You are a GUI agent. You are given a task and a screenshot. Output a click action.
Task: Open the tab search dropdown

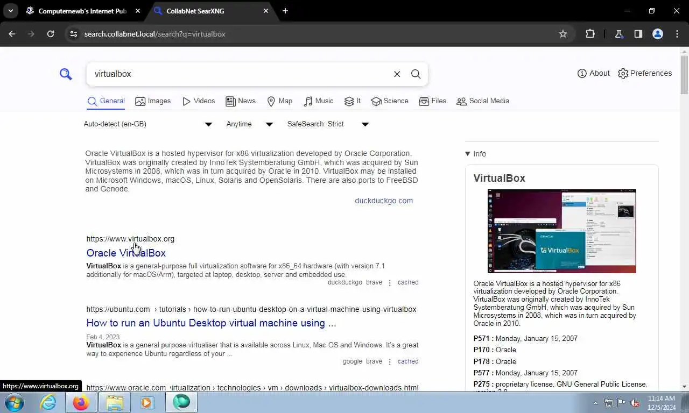[10, 11]
